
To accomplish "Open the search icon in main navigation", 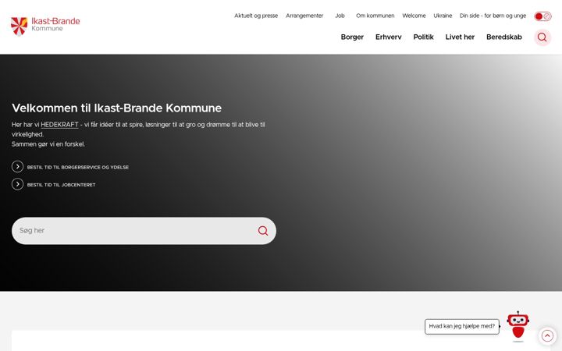I will pyautogui.click(x=542, y=37).
